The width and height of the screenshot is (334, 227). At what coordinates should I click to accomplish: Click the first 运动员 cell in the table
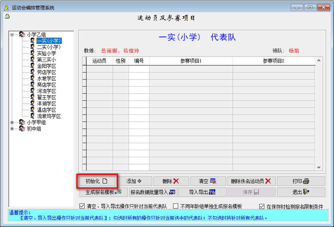coord(99,69)
